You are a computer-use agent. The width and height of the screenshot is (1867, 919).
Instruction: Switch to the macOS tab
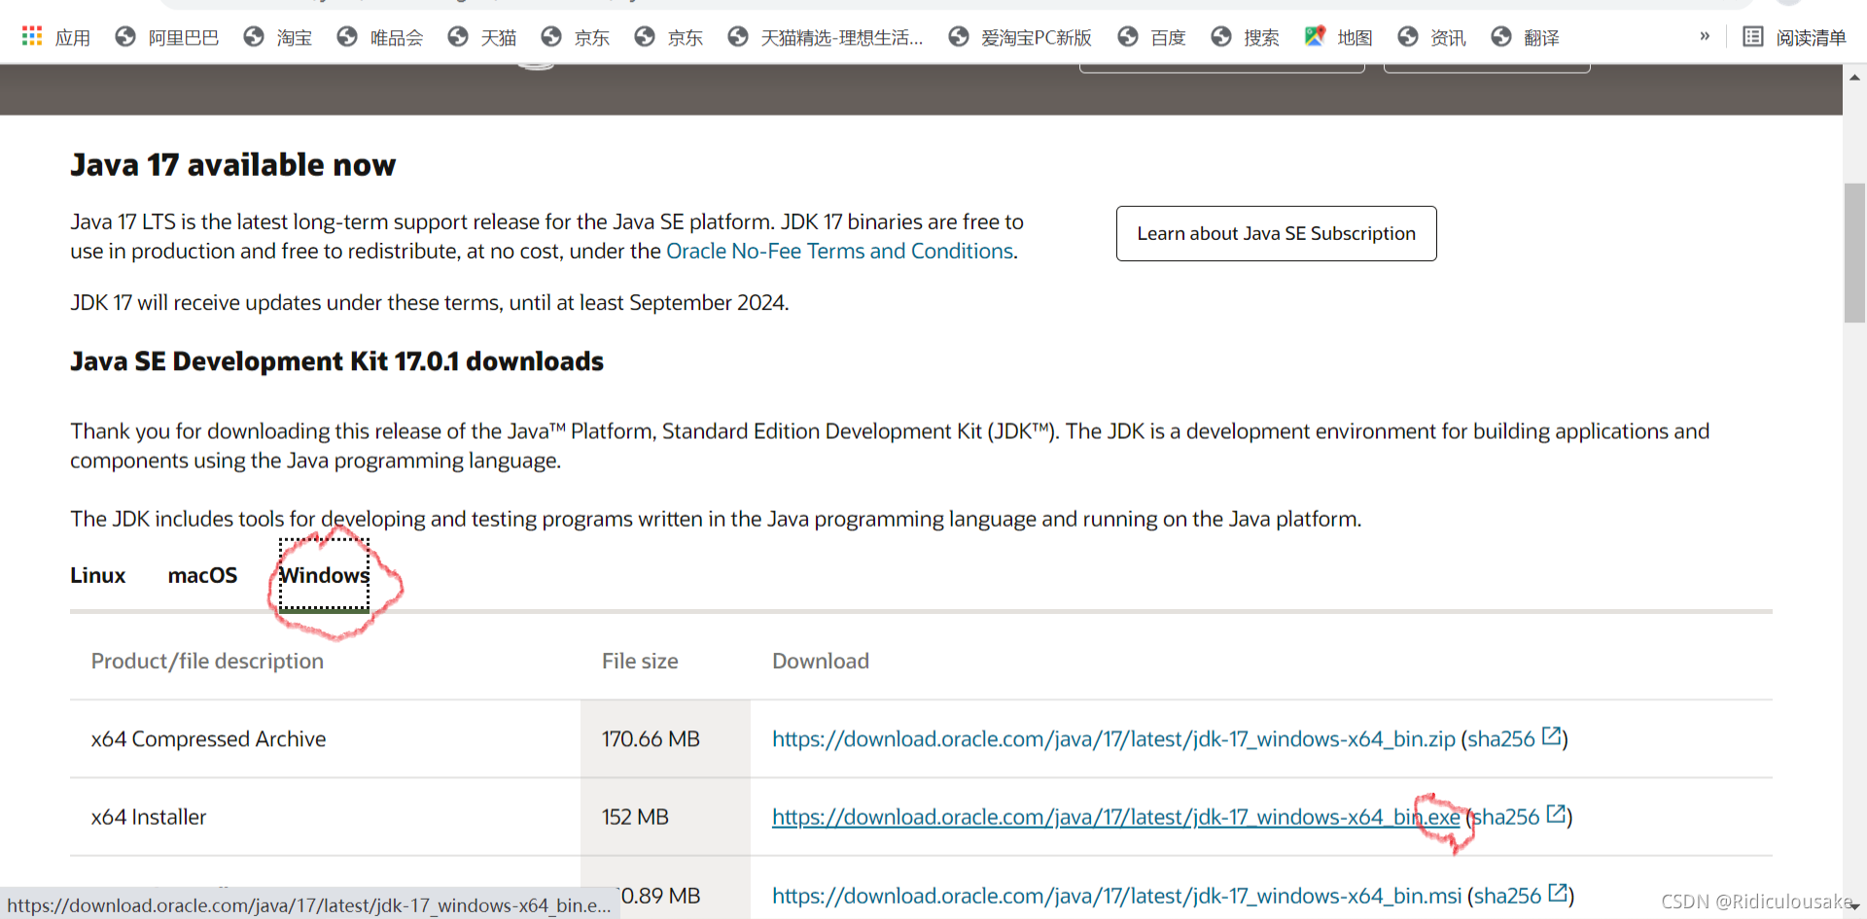point(202,575)
